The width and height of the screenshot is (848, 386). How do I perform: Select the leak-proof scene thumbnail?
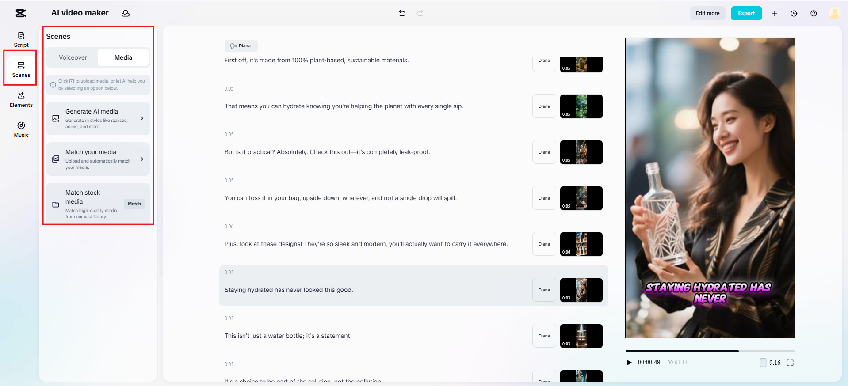[x=581, y=152]
